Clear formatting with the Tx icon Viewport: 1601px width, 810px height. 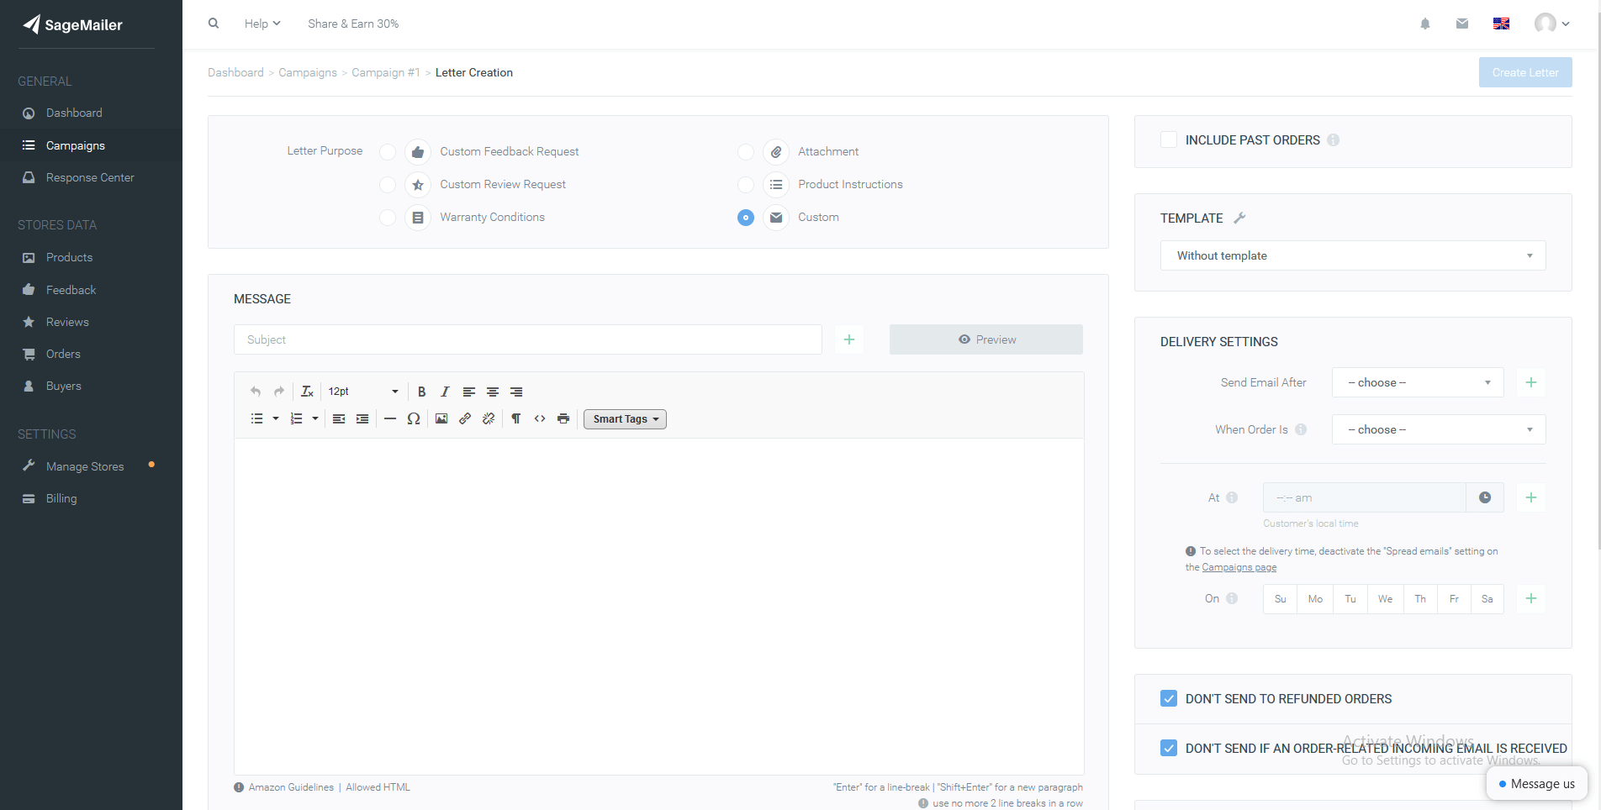[x=307, y=392]
